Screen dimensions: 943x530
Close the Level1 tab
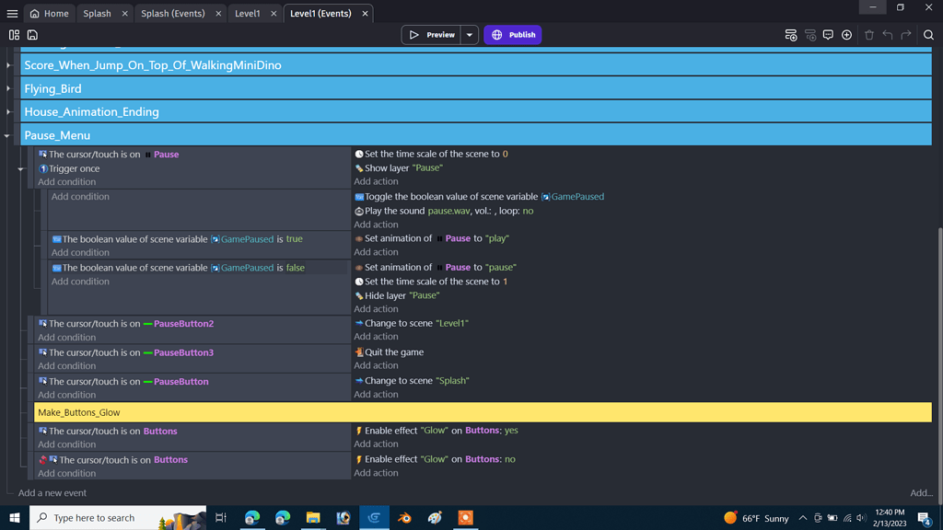coord(274,13)
